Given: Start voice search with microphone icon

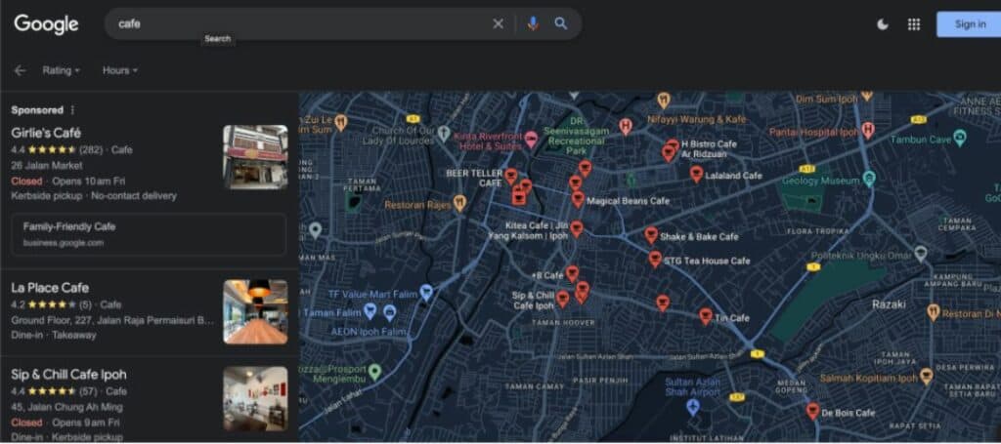Looking at the screenshot, I should pyautogui.click(x=533, y=24).
